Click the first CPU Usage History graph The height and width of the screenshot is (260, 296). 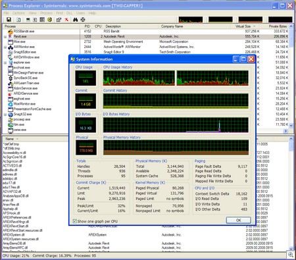coord(139,78)
